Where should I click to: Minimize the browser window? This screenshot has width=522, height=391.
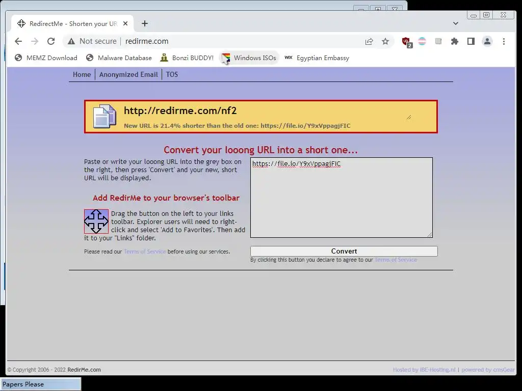[x=474, y=15]
